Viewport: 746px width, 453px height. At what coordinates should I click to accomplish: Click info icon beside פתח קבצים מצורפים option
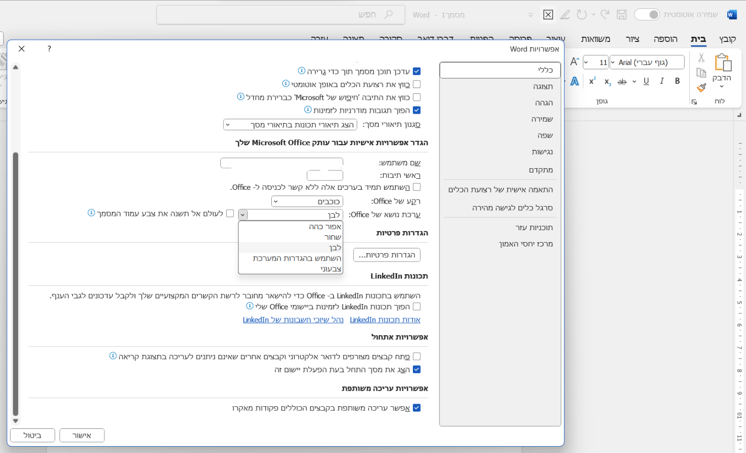coord(113,356)
